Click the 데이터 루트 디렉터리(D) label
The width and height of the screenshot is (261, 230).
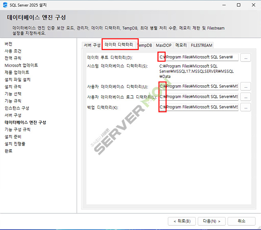pyautogui.click(x=110, y=57)
